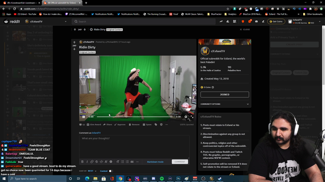This screenshot has height=182, width=325.
Task: Toggle bold in comment editor
Action: pyautogui.click(x=82, y=162)
